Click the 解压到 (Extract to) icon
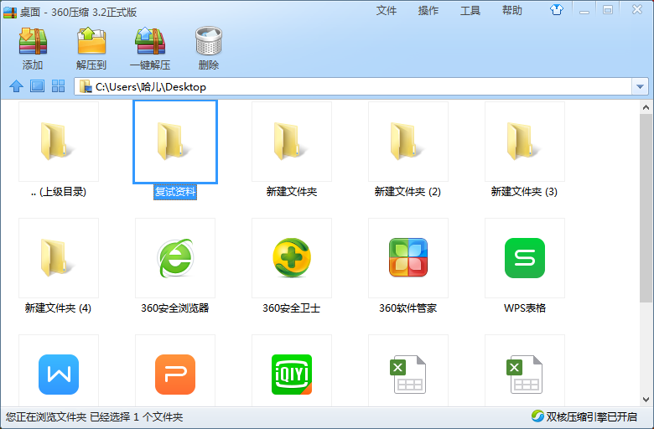 pyautogui.click(x=91, y=41)
